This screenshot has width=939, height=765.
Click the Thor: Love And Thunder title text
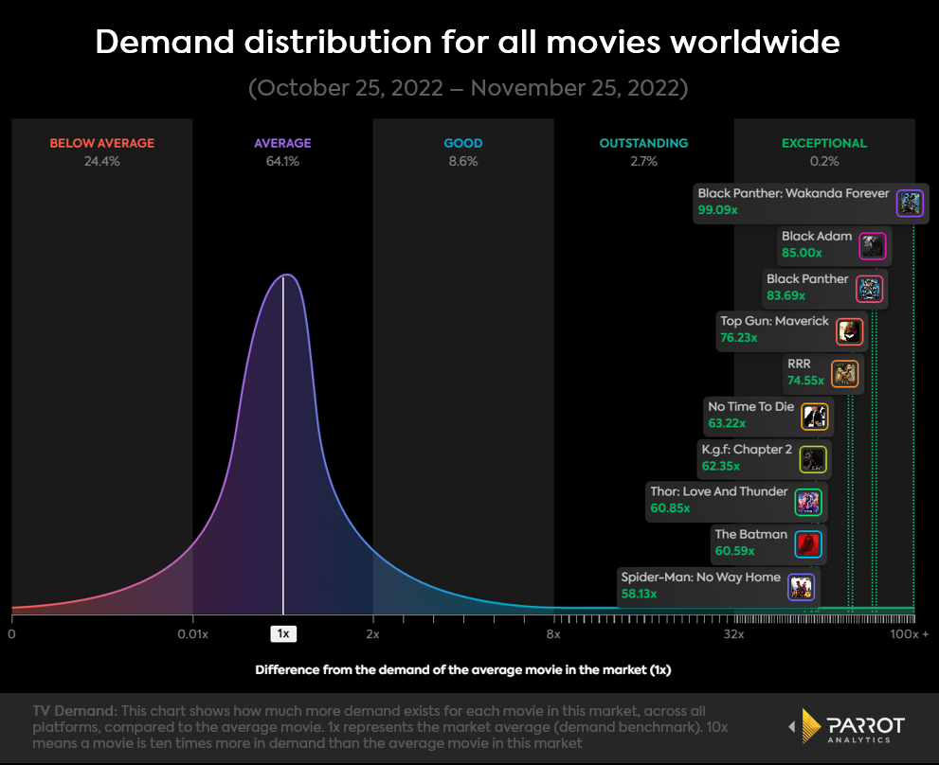[719, 492]
